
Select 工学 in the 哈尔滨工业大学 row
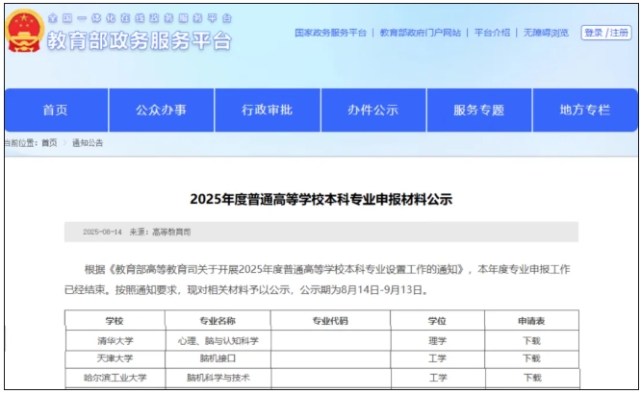(438, 378)
